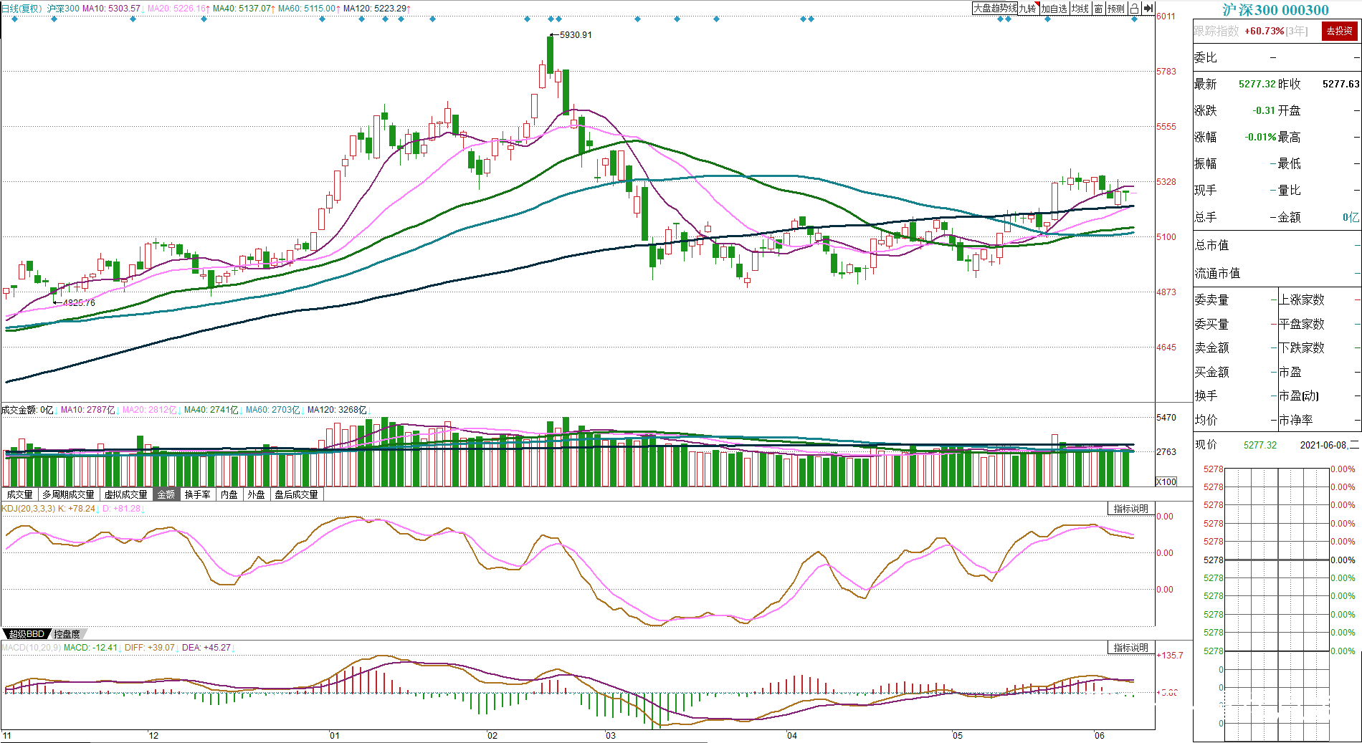Screen dimensions: 1362x743
Task: Select the 多周期成交量 tab
Action: click(68, 494)
